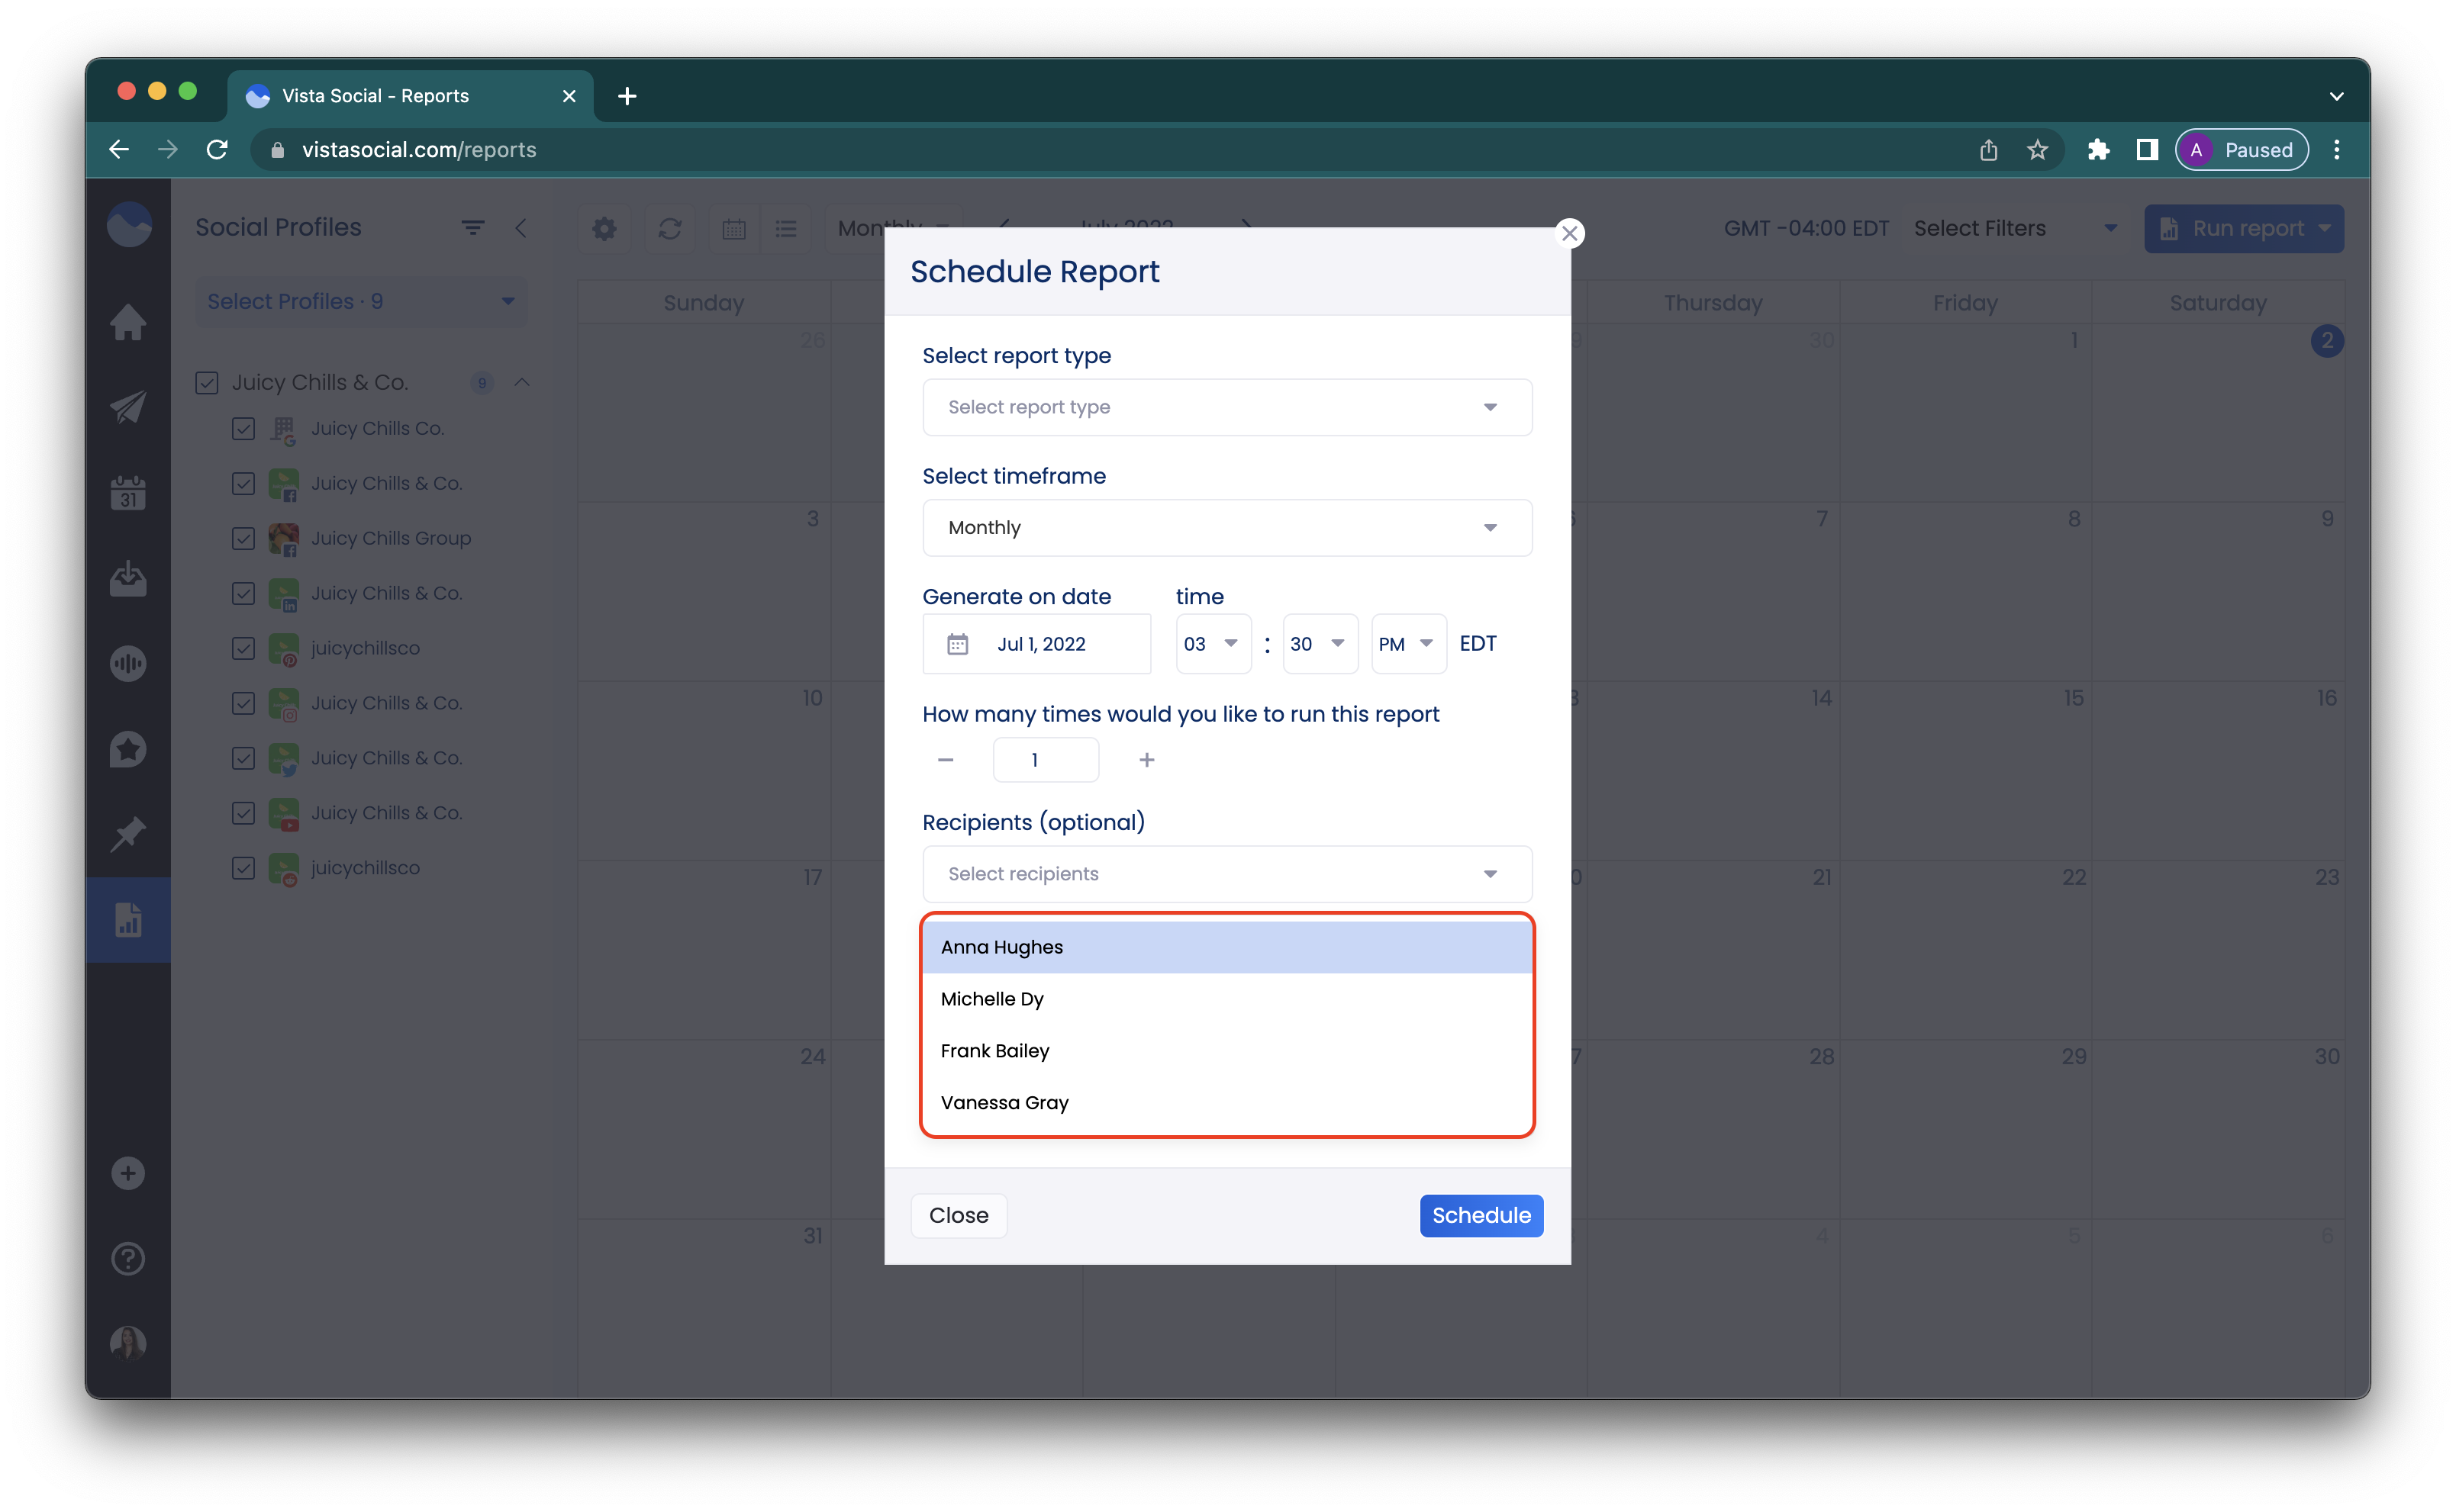Image resolution: width=2456 pixels, height=1512 pixels.
Task: Click the Paused profile button
Action: point(2241,150)
